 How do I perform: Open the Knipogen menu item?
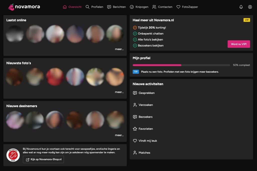tap(139, 7)
